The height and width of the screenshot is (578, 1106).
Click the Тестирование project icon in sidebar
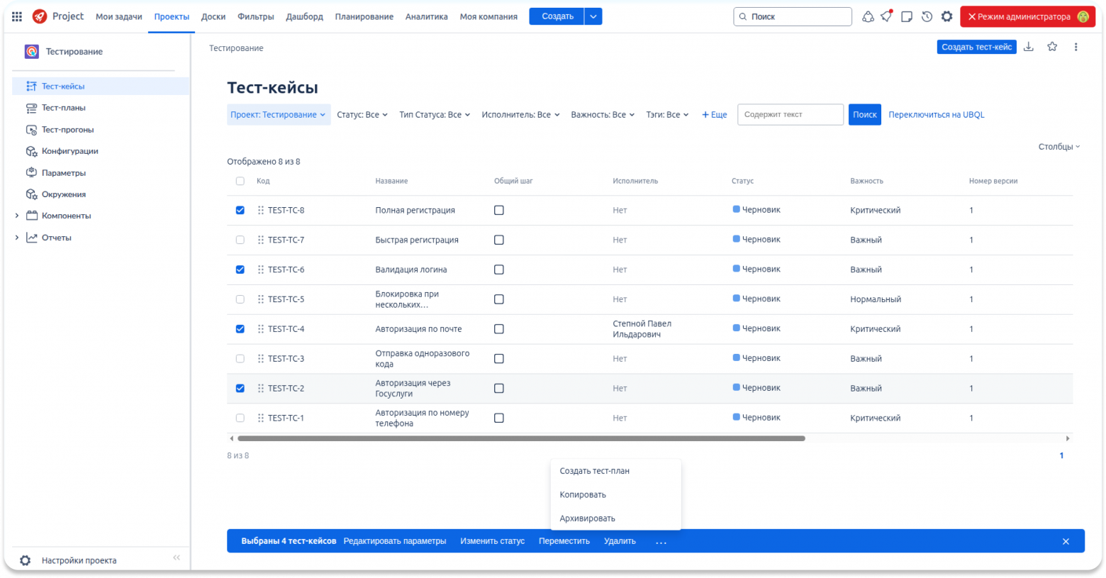[32, 51]
